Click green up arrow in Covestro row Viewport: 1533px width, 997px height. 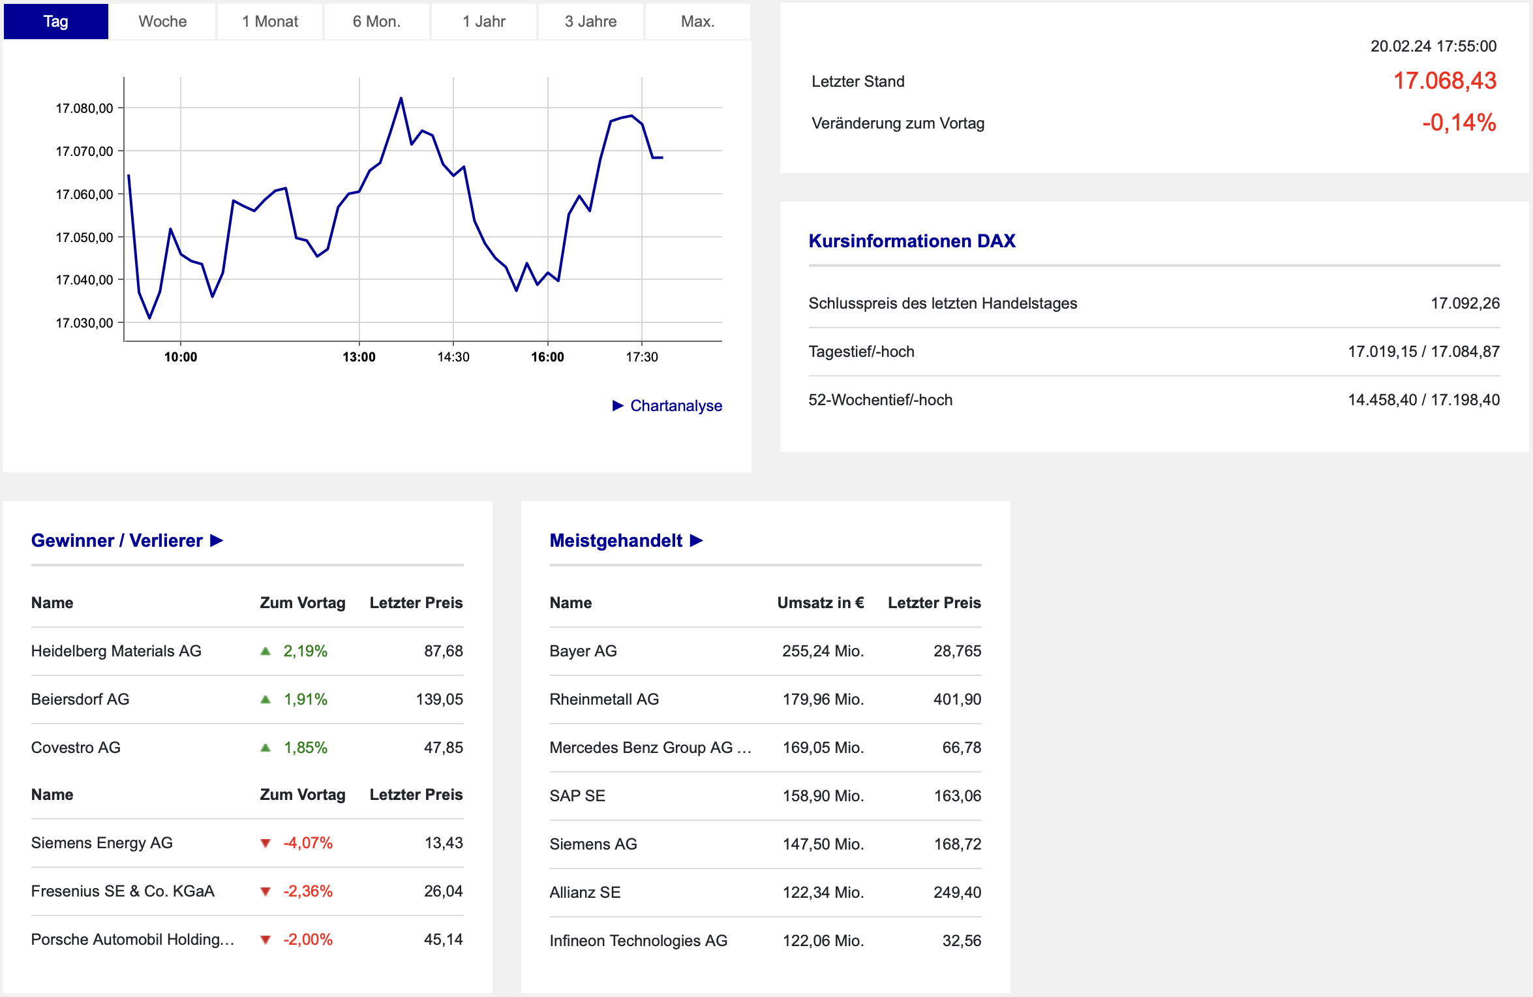pyautogui.click(x=266, y=748)
